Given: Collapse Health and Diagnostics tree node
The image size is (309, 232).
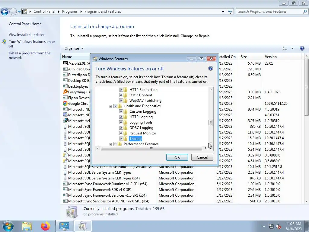Looking at the screenshot, I should [110, 106].
